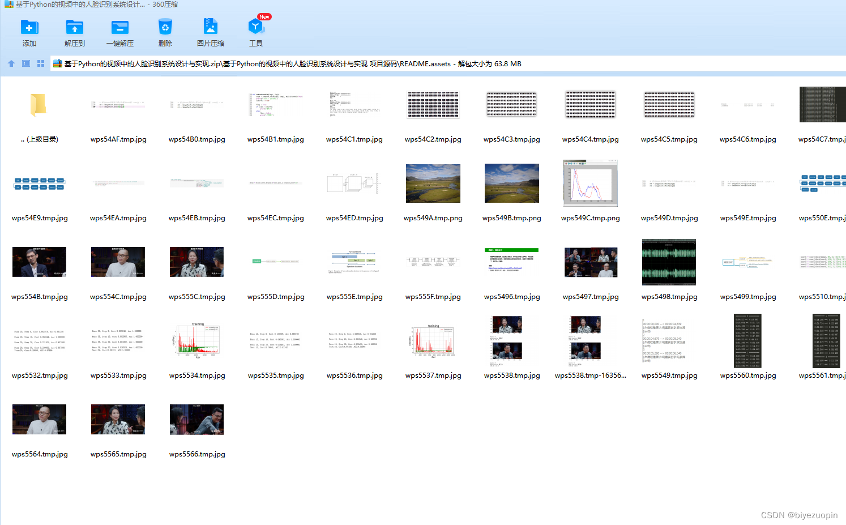Select the wps5560.tmp.jpg dark thumbnail
The image size is (846, 525).
747,340
